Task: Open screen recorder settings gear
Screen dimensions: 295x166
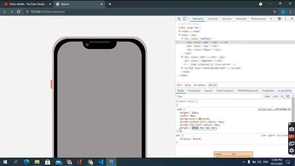Action: tap(291, 151)
